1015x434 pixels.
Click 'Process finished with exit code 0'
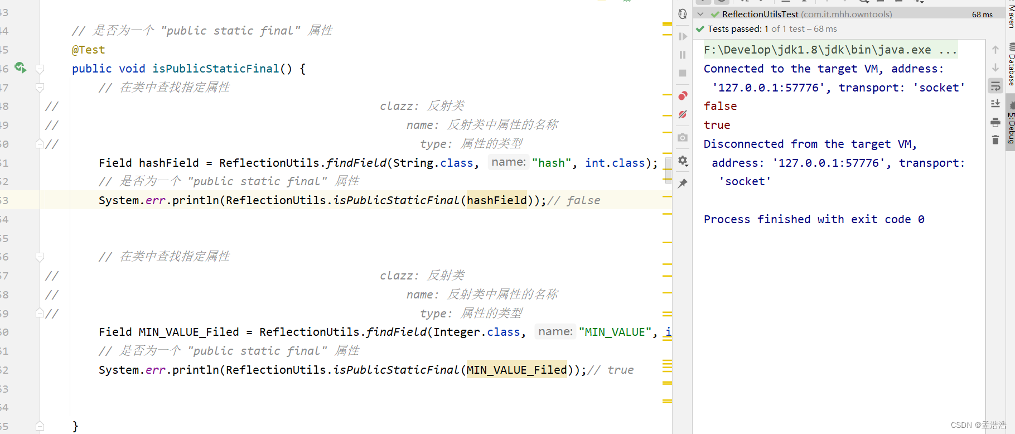coord(814,219)
